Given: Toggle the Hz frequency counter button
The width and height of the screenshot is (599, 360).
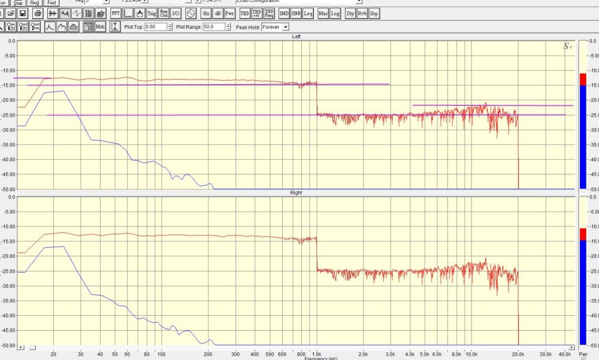Looking at the screenshot, I should [x=206, y=13].
